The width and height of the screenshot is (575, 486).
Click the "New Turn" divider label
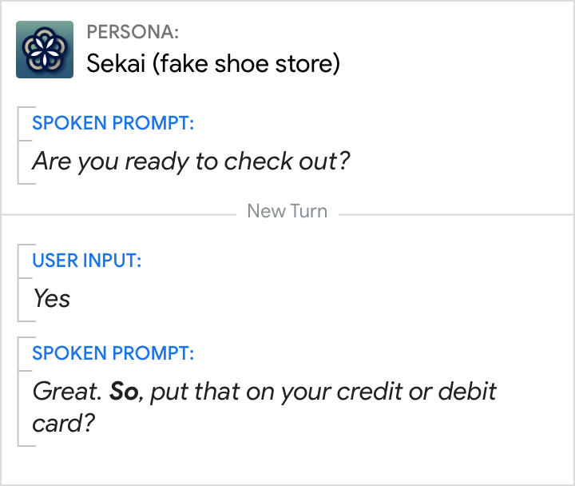pyautogui.click(x=287, y=212)
